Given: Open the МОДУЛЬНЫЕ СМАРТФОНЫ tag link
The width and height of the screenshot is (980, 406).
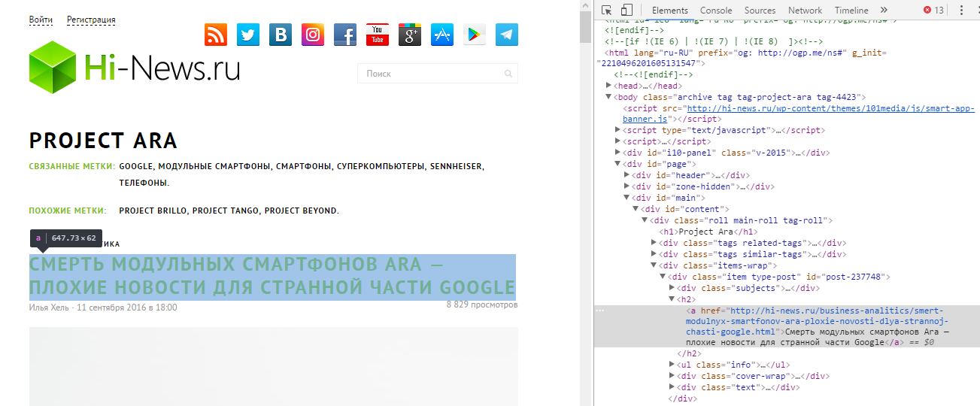Looking at the screenshot, I should pos(214,166).
